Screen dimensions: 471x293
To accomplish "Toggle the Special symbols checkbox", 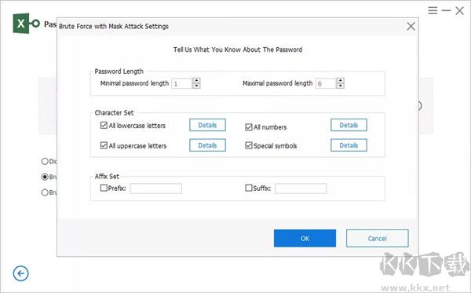I will coord(249,145).
